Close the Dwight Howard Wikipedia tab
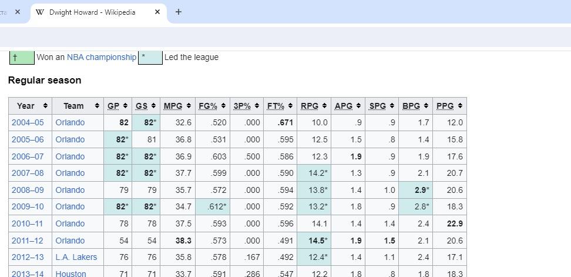The image size is (571, 277). point(157,12)
